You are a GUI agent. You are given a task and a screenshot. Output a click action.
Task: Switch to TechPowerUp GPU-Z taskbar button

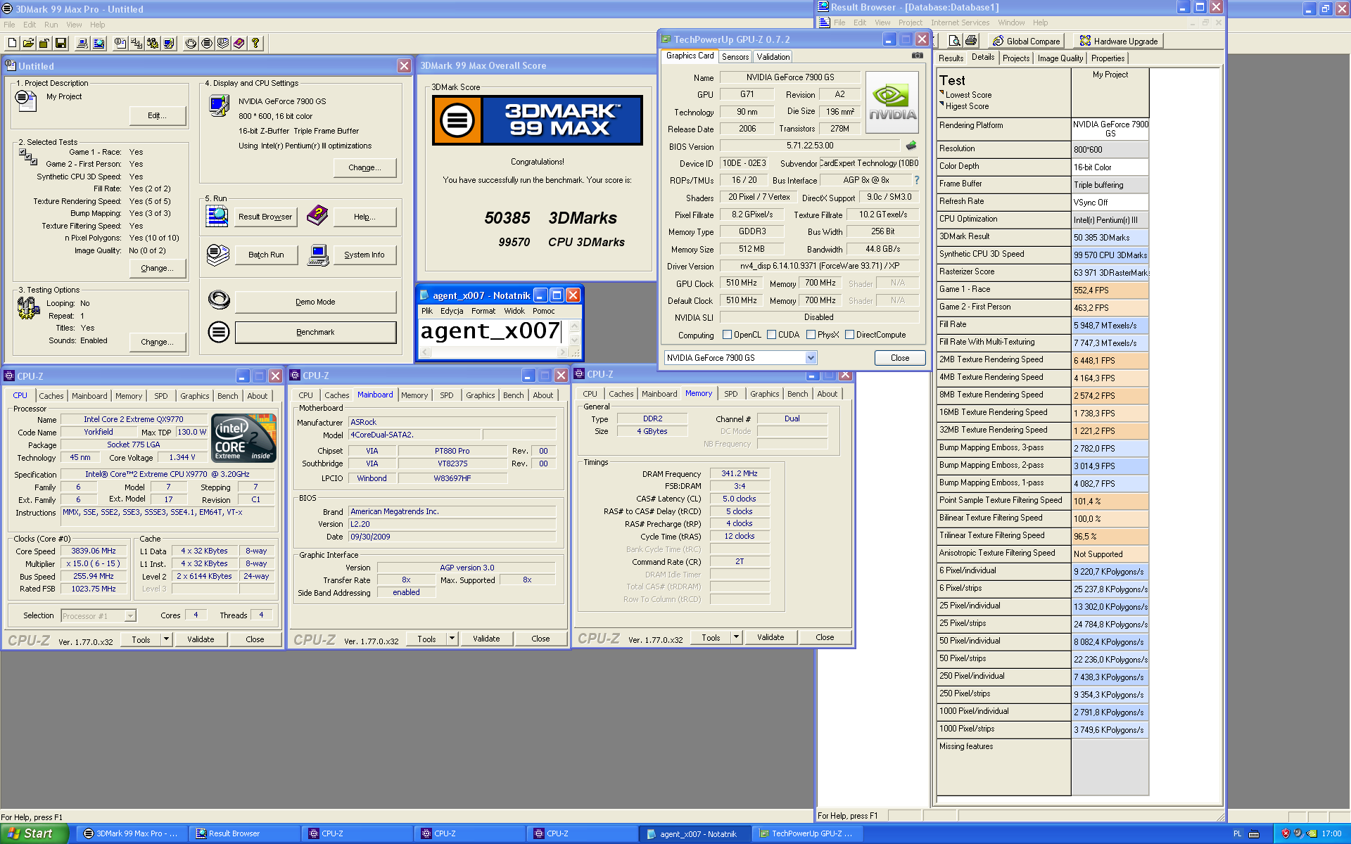806,833
